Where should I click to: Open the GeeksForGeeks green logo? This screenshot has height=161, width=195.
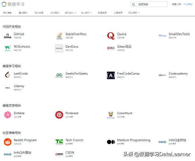tap(59, 75)
